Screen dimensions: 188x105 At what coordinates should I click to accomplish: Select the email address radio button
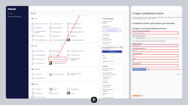tap(134, 38)
